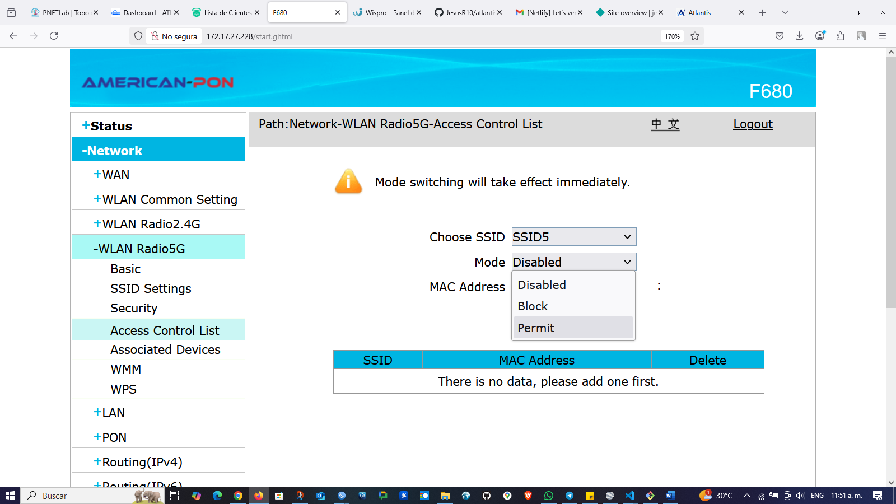Open GitHub Desktop from the taskbar
The height and width of the screenshot is (504, 896).
point(486,496)
